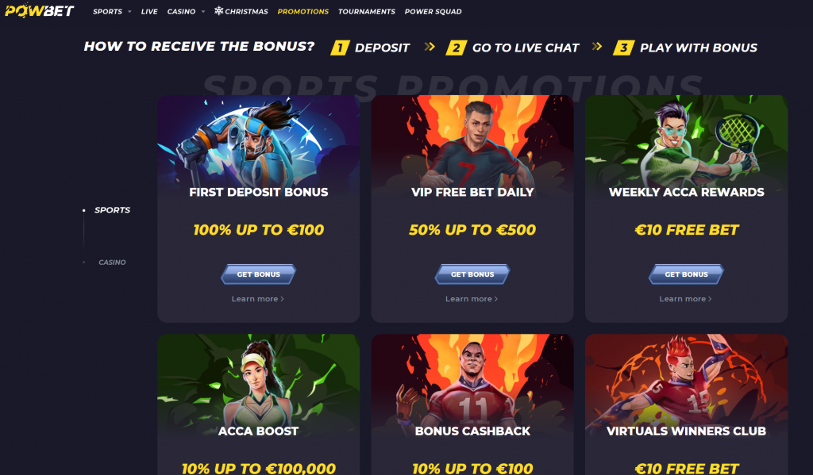813x475 pixels.
Task: Select the Casino bullet in side navigation
Action: [84, 262]
